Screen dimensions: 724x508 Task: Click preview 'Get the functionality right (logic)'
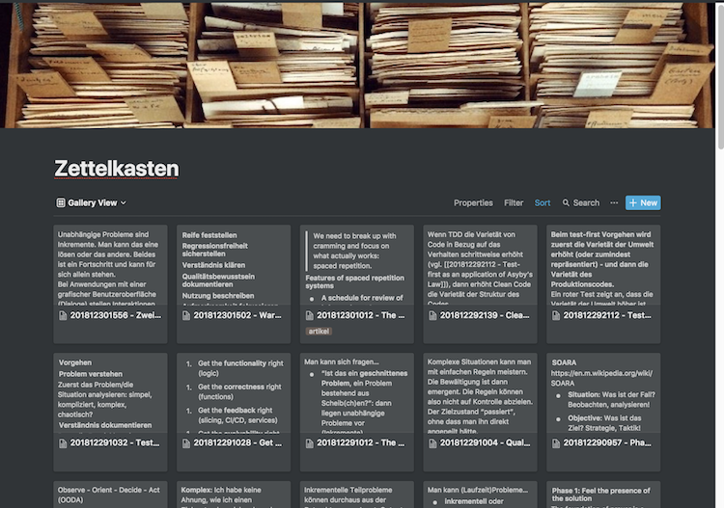click(240, 368)
